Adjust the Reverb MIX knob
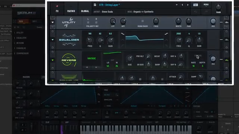Screen dimensions: 239x134 pyautogui.click(x=213, y=59)
